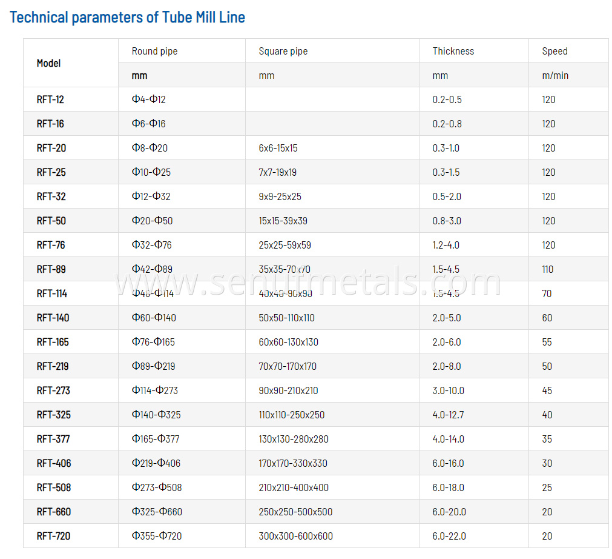
Task: Select the Model column header
Action: click(x=49, y=63)
